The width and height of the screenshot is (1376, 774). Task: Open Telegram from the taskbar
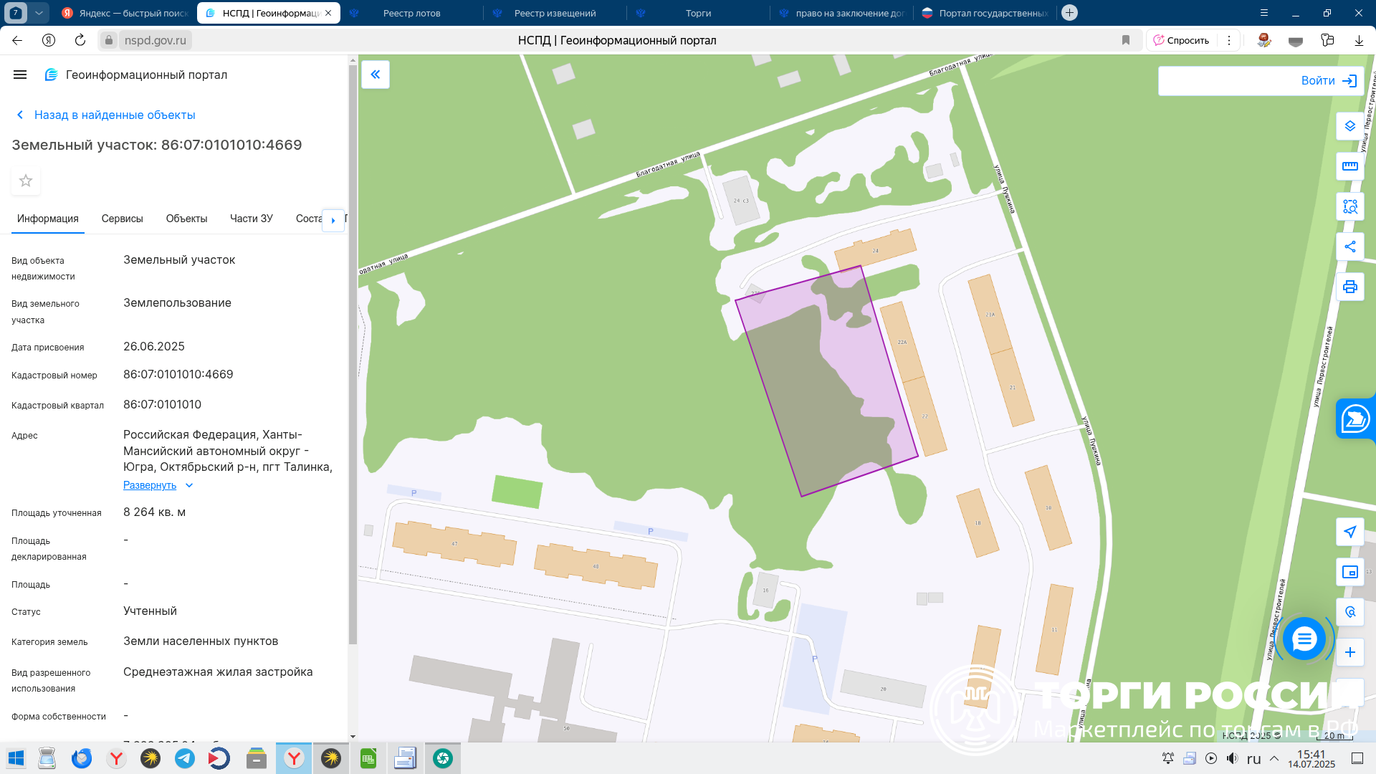pos(185,758)
